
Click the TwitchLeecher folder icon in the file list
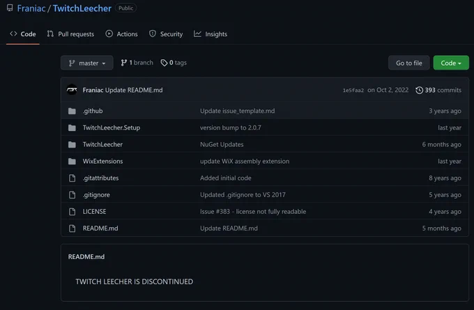[72, 144]
